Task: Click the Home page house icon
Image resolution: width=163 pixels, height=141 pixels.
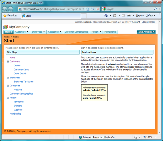Action: click(106, 16)
